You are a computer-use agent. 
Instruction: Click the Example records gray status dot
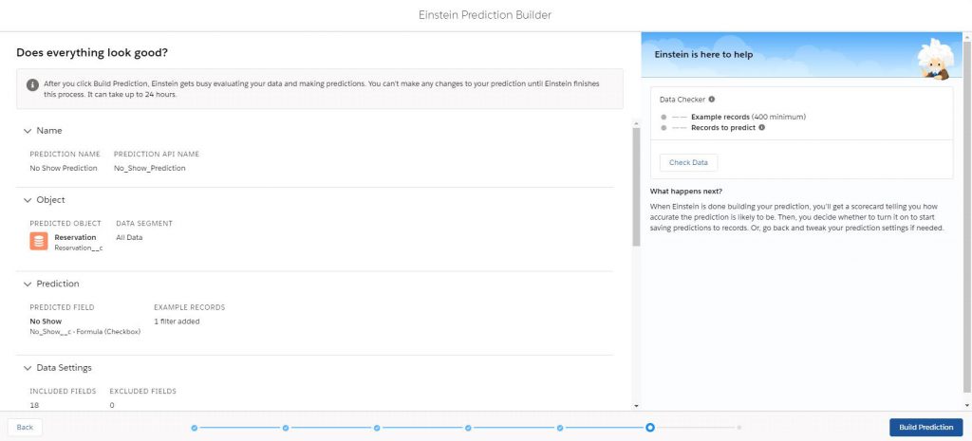pyautogui.click(x=664, y=117)
